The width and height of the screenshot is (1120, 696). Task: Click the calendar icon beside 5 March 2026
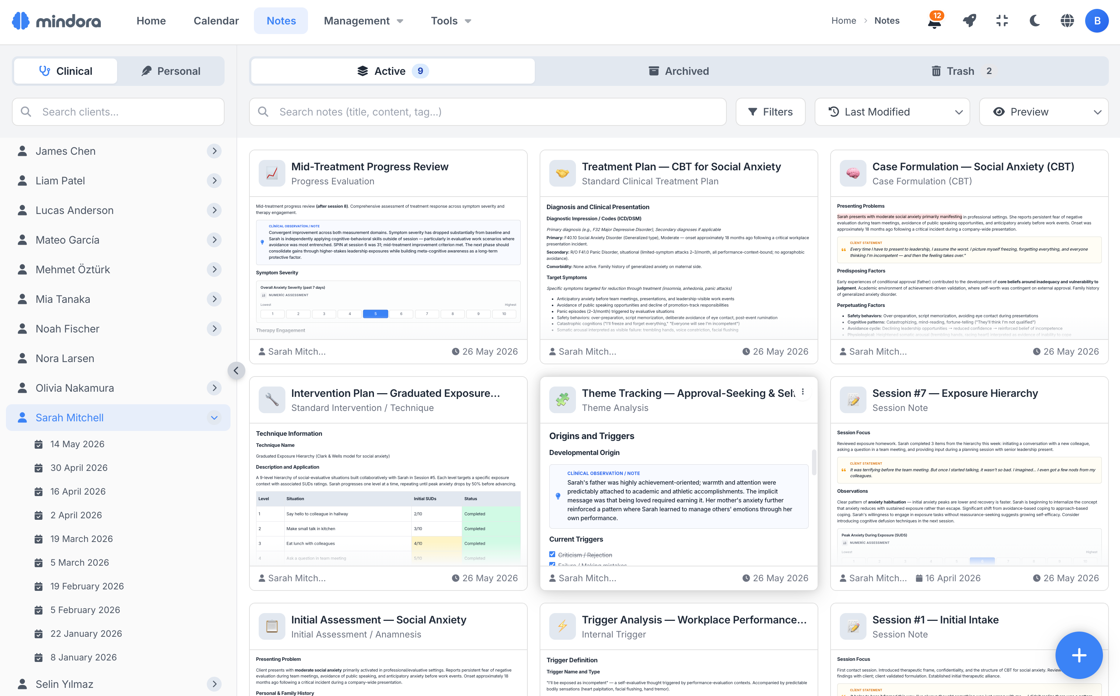(x=39, y=562)
